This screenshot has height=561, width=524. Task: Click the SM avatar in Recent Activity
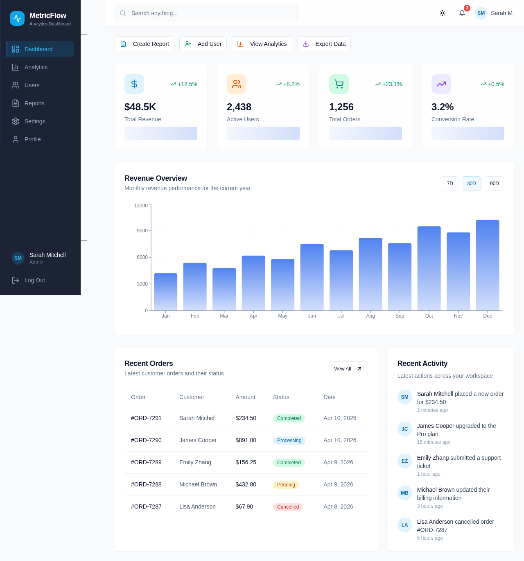tap(405, 397)
